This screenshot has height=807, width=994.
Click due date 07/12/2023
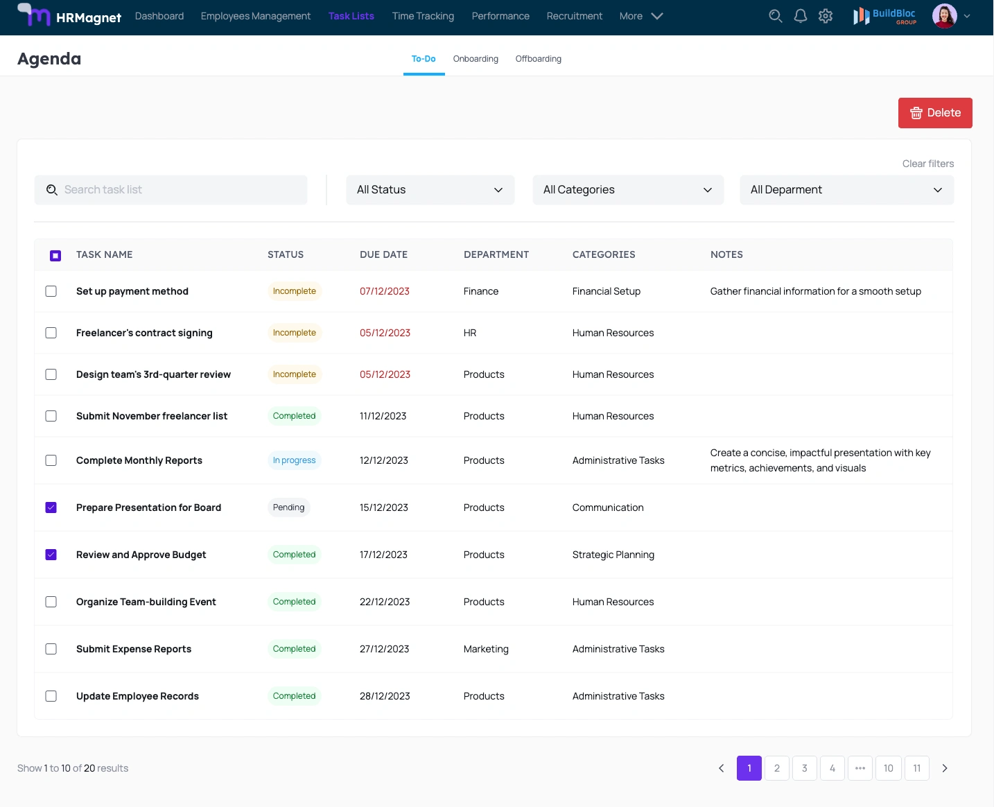(385, 291)
